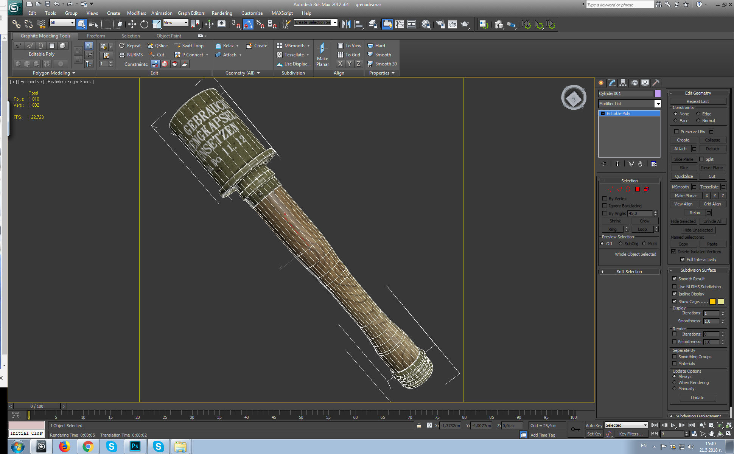
Task: Choose the Select and Scale tool
Action: pos(156,25)
